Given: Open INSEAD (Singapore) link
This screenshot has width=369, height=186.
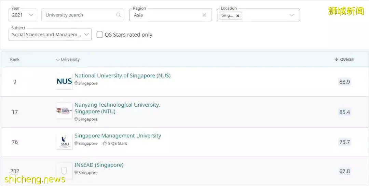Looking at the screenshot, I should tap(99, 165).
